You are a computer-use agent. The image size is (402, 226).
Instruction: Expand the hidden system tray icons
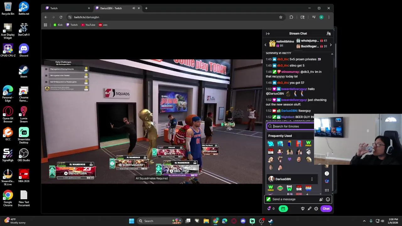364,221
